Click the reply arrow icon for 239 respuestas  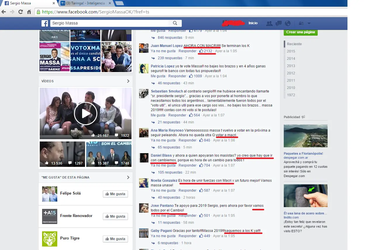(153, 58)
